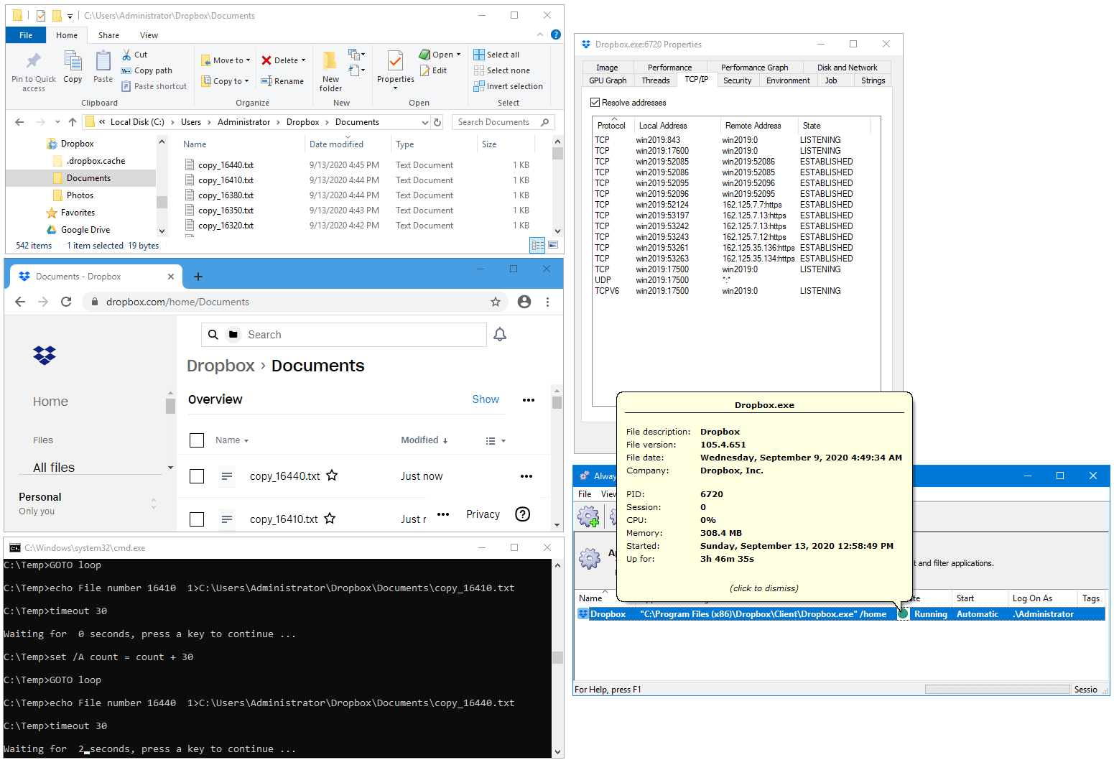Image resolution: width=1114 pixels, height=760 pixels.
Task: Open Explorer help question mark icon
Action: [x=555, y=34]
